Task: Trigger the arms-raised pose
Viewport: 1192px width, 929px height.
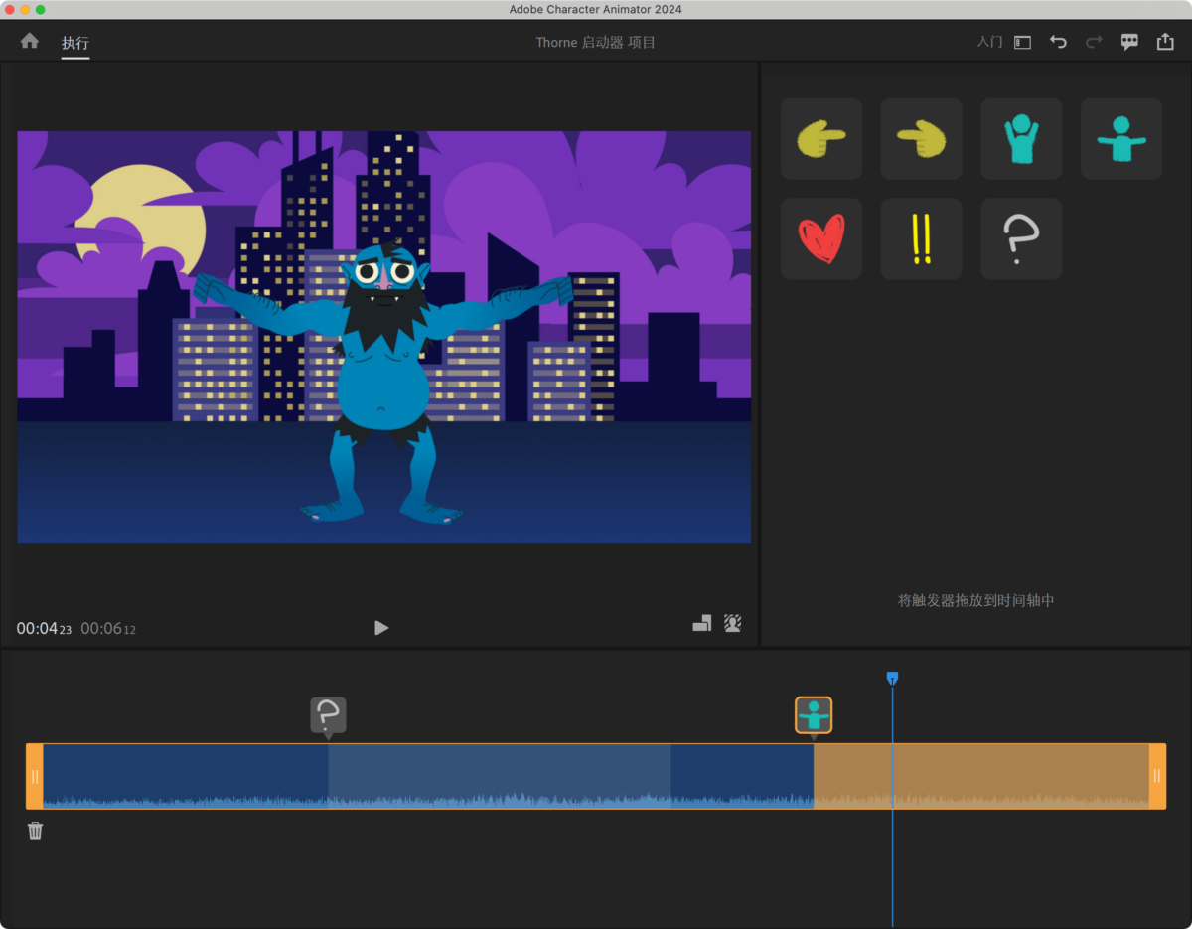Action: point(1021,139)
